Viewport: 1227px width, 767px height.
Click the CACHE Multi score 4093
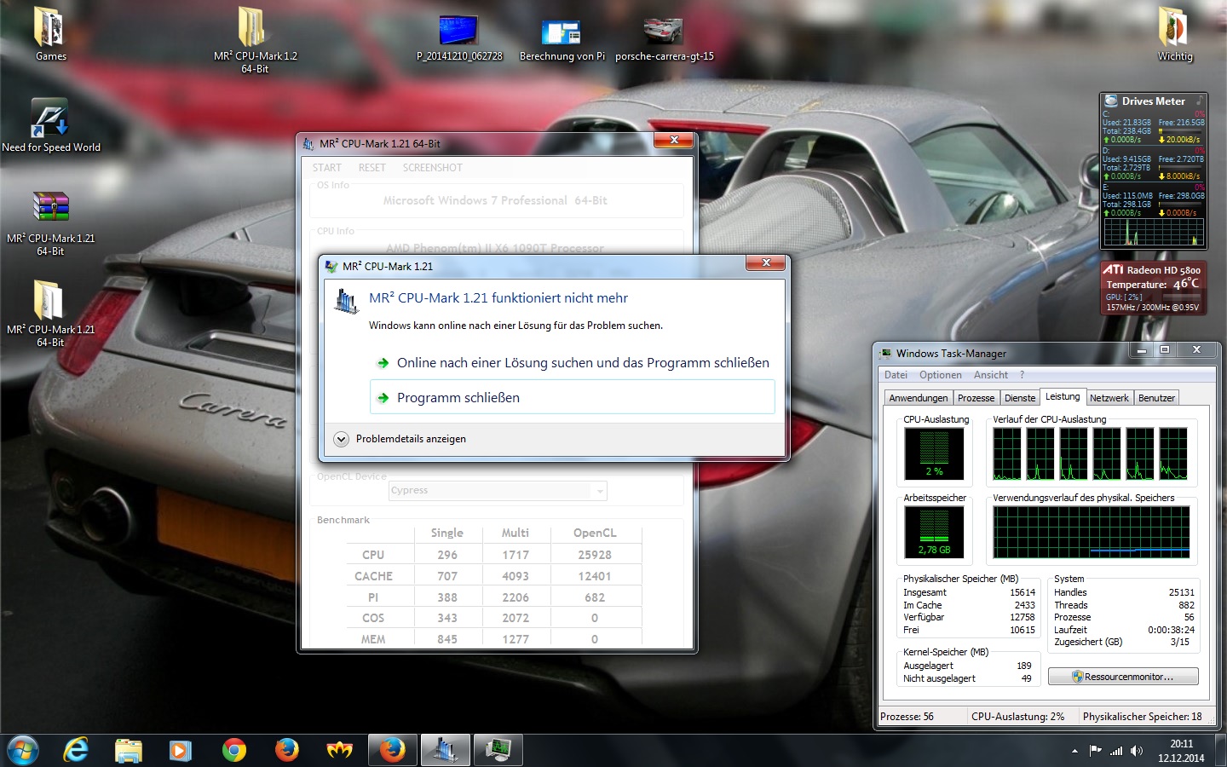pos(516,576)
